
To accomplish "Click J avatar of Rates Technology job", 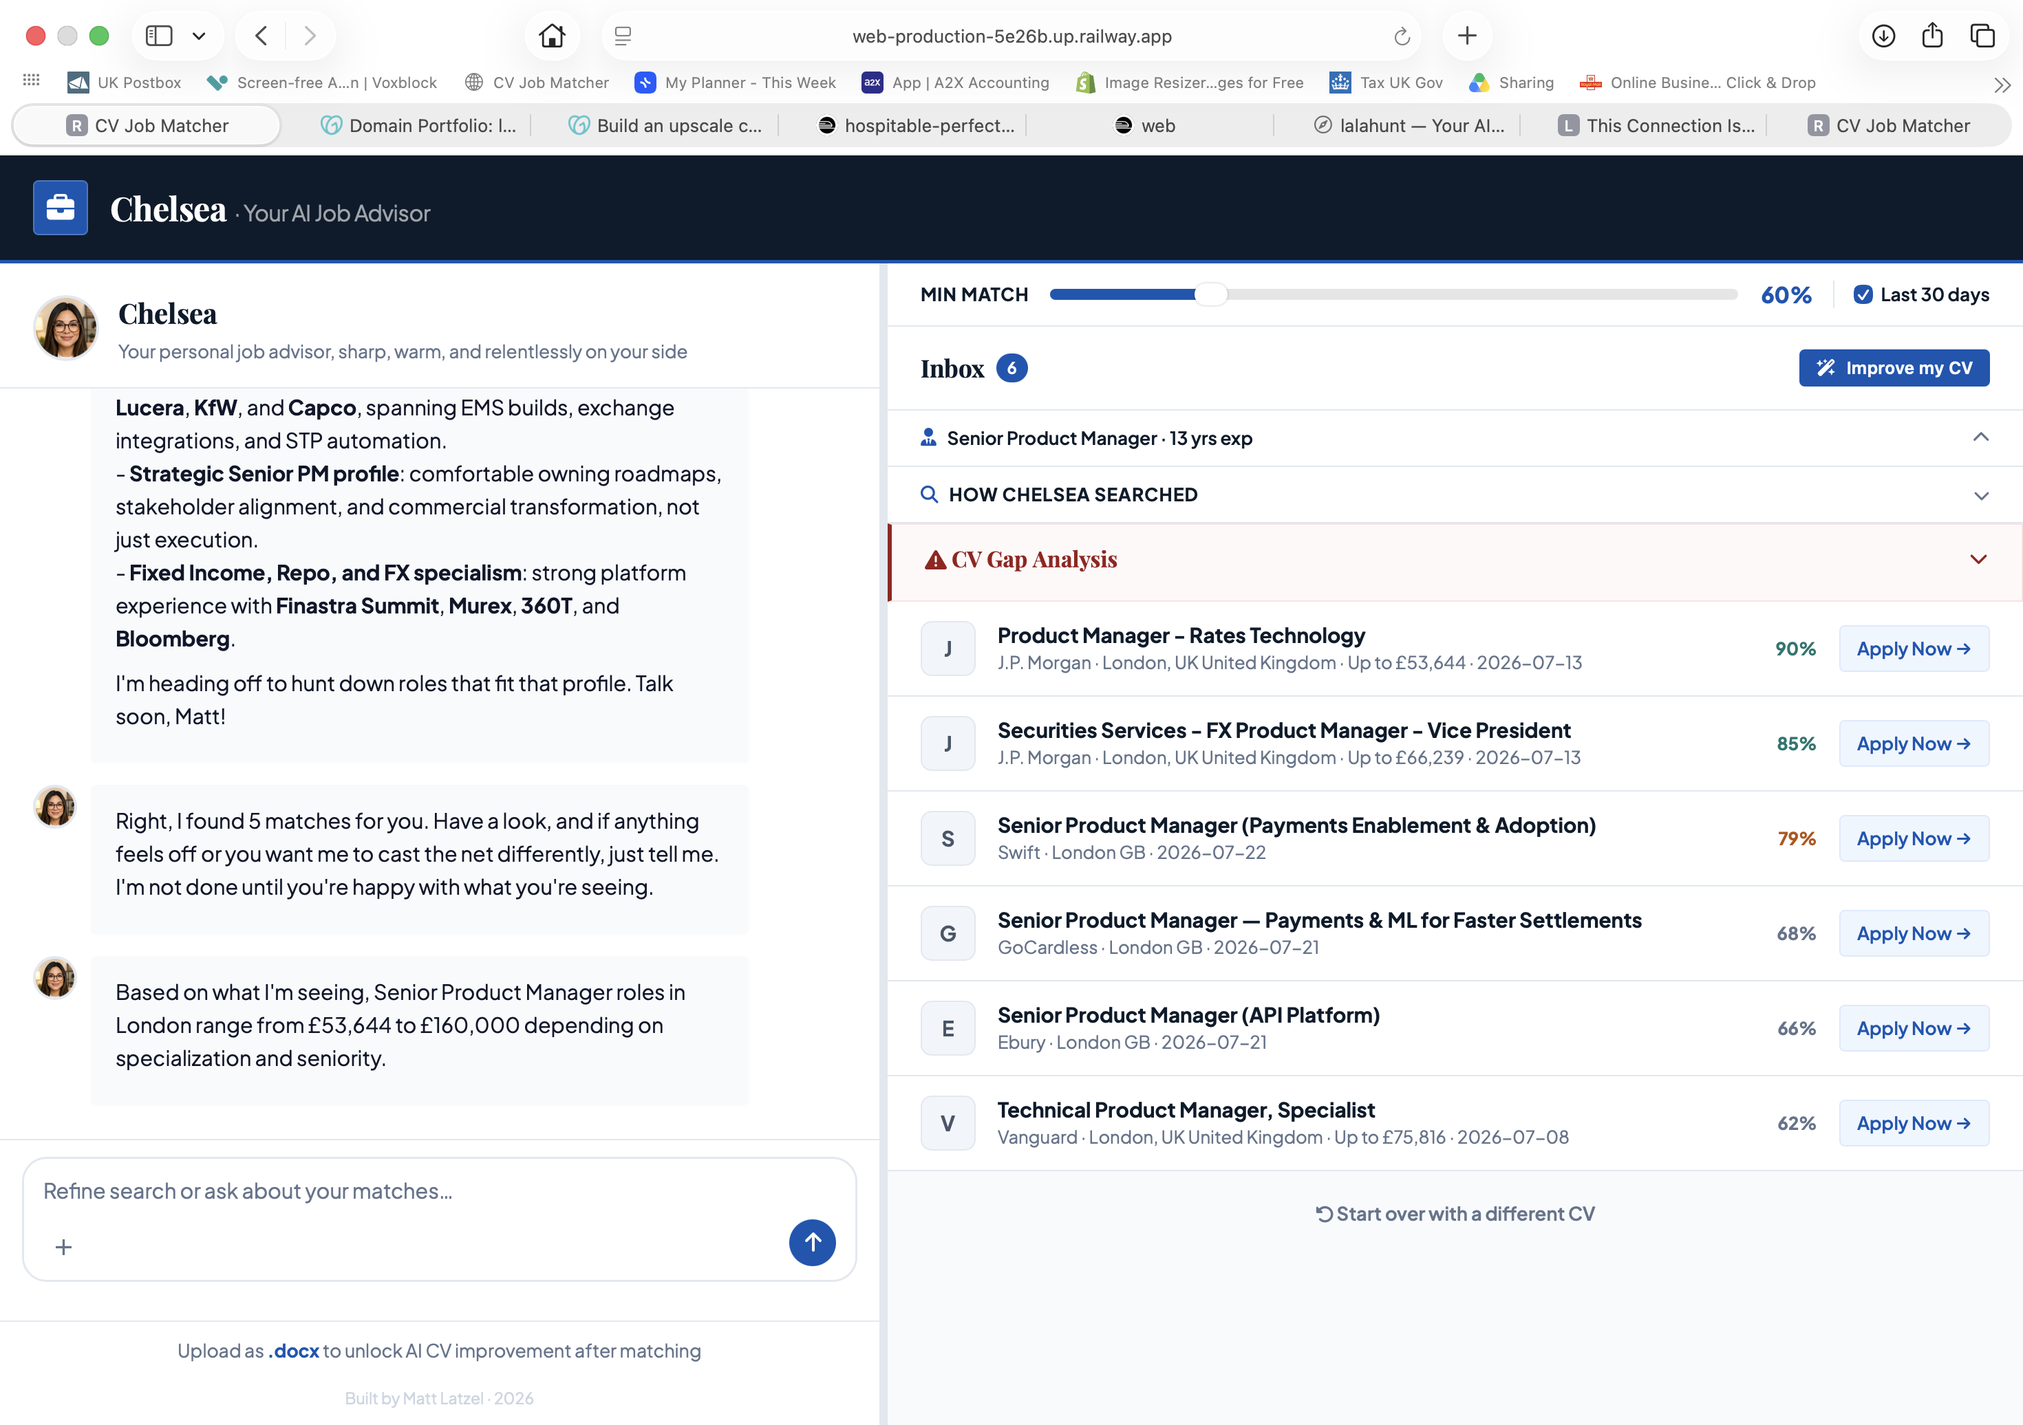I will 948,649.
